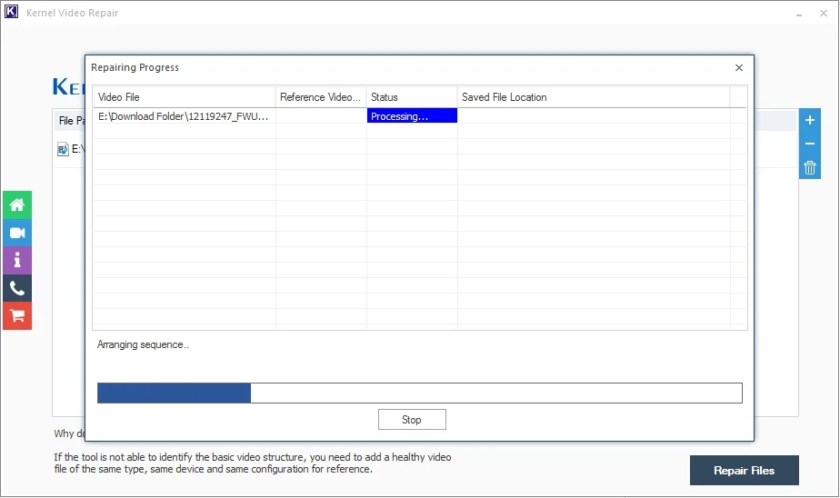Click the Kernel Video Repair logo icon

click(11, 12)
